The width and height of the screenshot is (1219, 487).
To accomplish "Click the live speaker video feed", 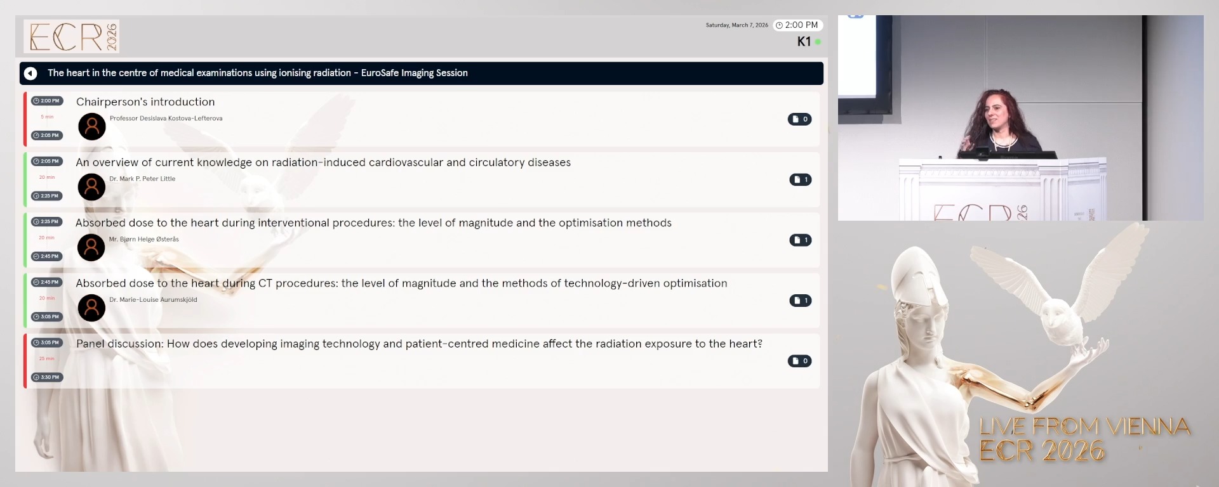I will point(1020,118).
